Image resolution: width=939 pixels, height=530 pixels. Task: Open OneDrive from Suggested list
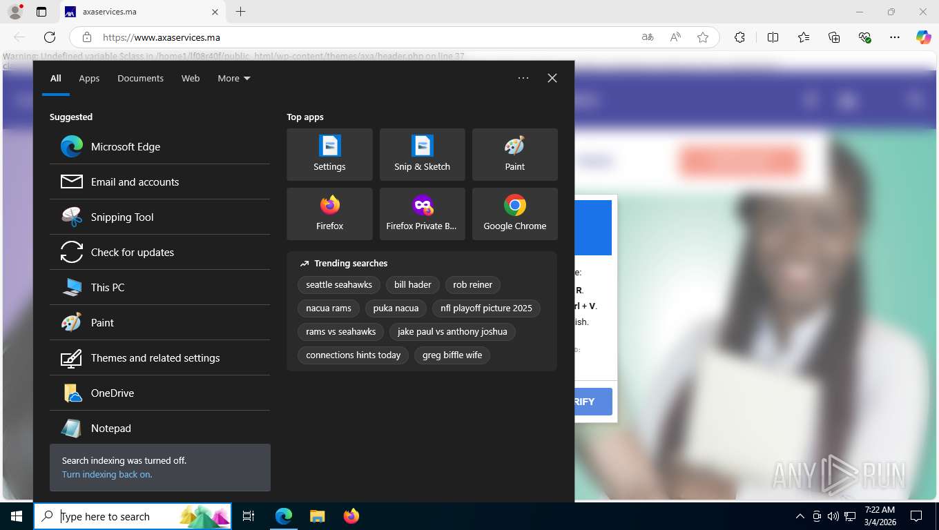pos(159,393)
